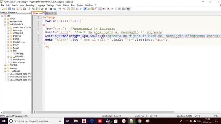Open the Language menu
This screenshot has height=124, width=221.
(x=41, y=6)
